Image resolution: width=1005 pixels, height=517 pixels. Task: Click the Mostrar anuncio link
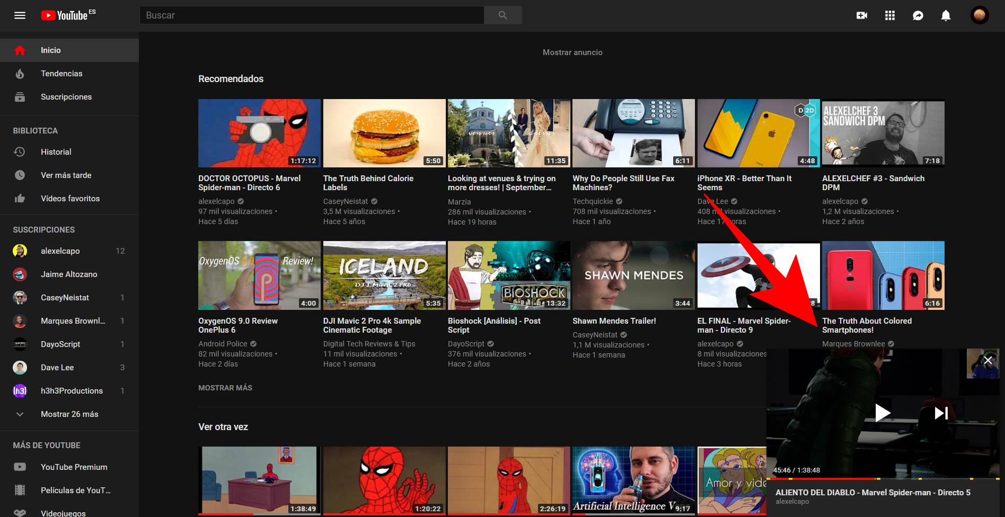point(572,52)
